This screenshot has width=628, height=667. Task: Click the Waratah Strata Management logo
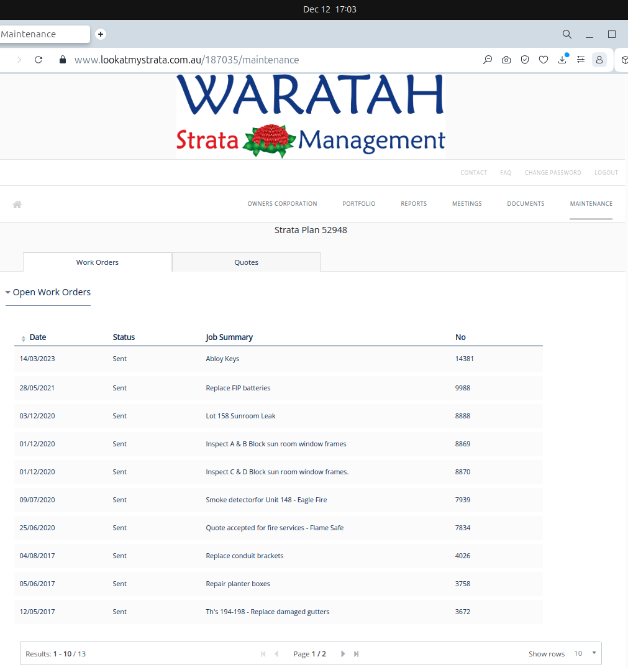311,116
